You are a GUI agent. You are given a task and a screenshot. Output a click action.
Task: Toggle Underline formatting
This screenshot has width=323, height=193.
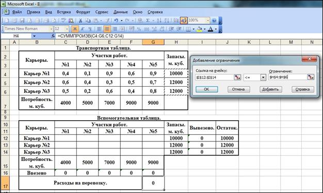pyautogui.click(x=90, y=29)
